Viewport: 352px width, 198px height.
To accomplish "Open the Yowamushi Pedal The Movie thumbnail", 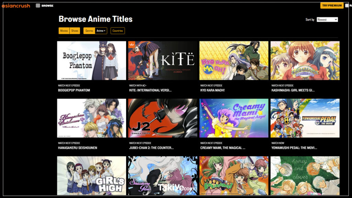I will (305, 118).
